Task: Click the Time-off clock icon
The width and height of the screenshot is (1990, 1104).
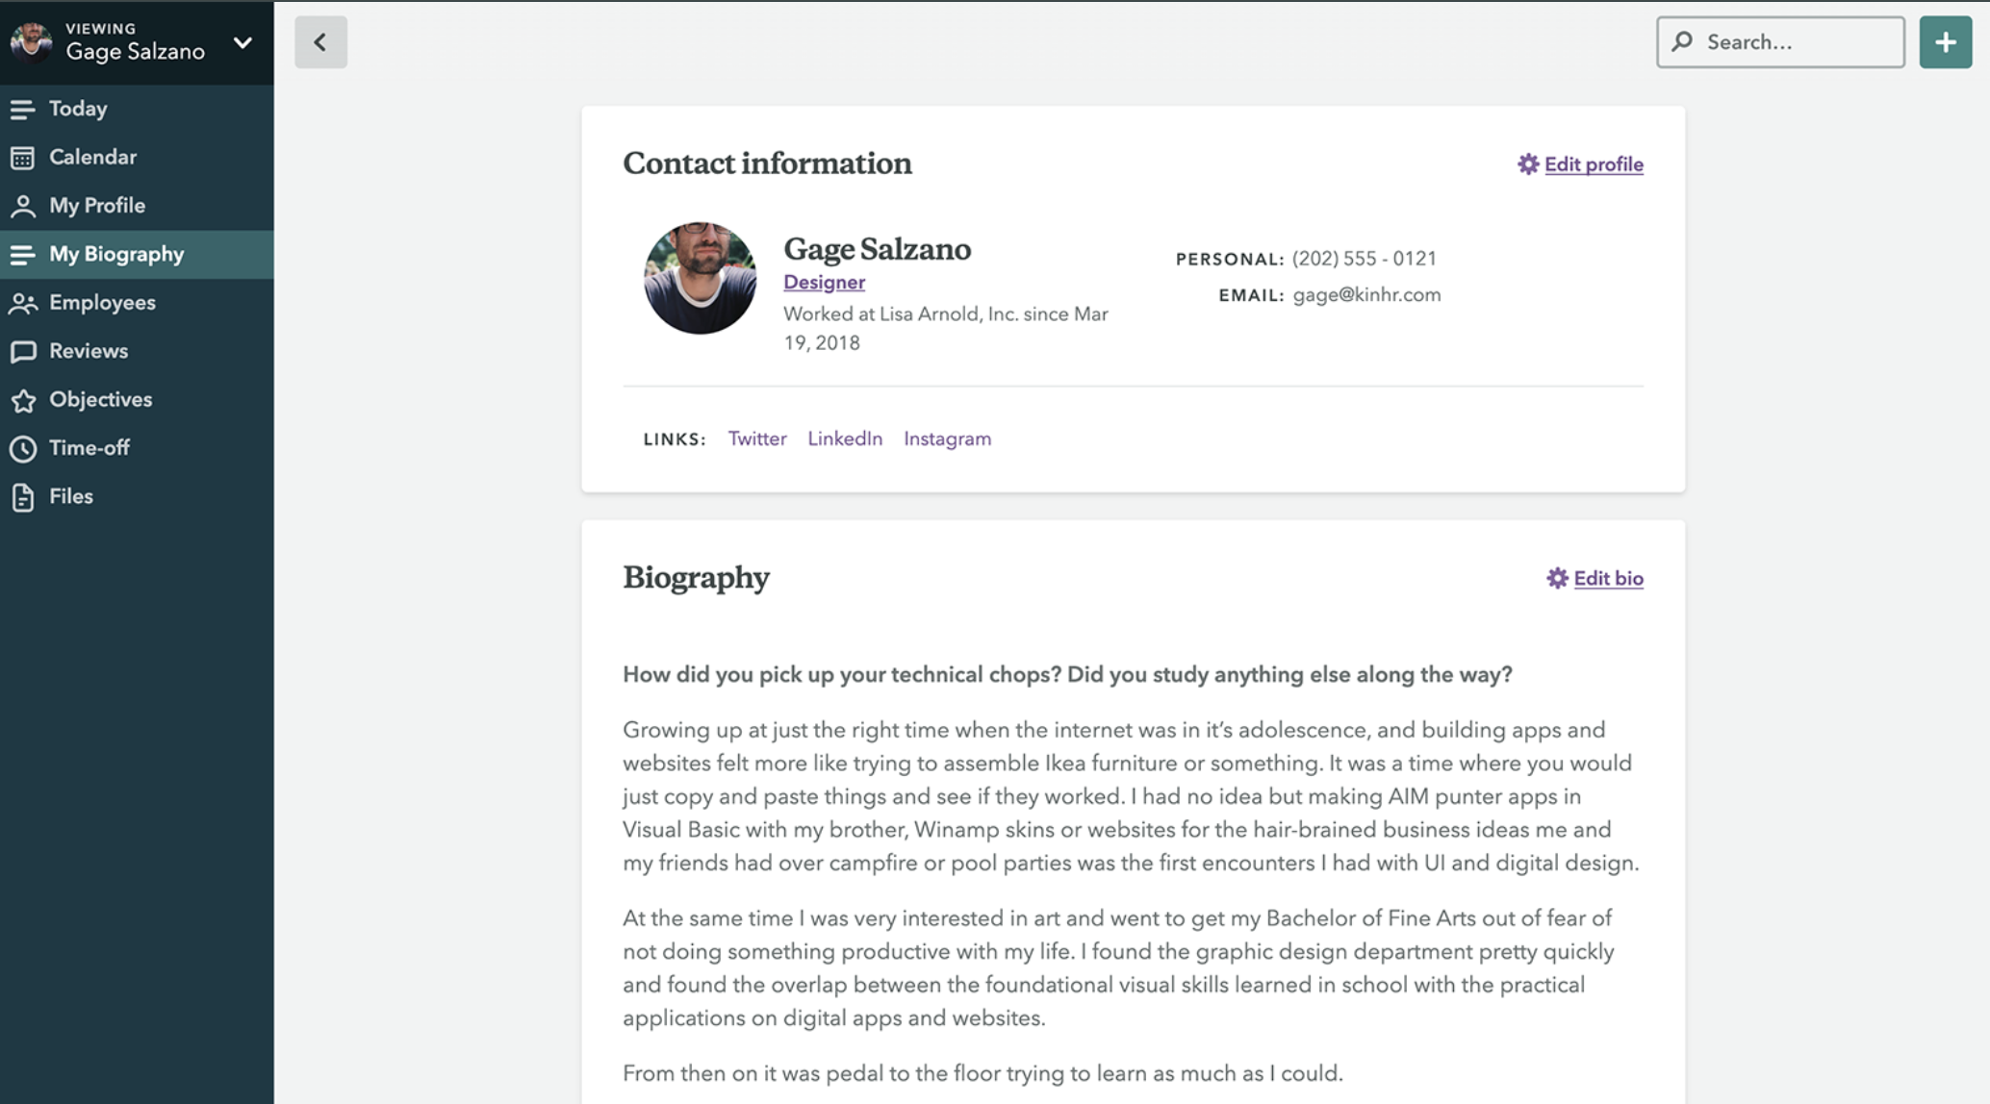Action: 22,448
